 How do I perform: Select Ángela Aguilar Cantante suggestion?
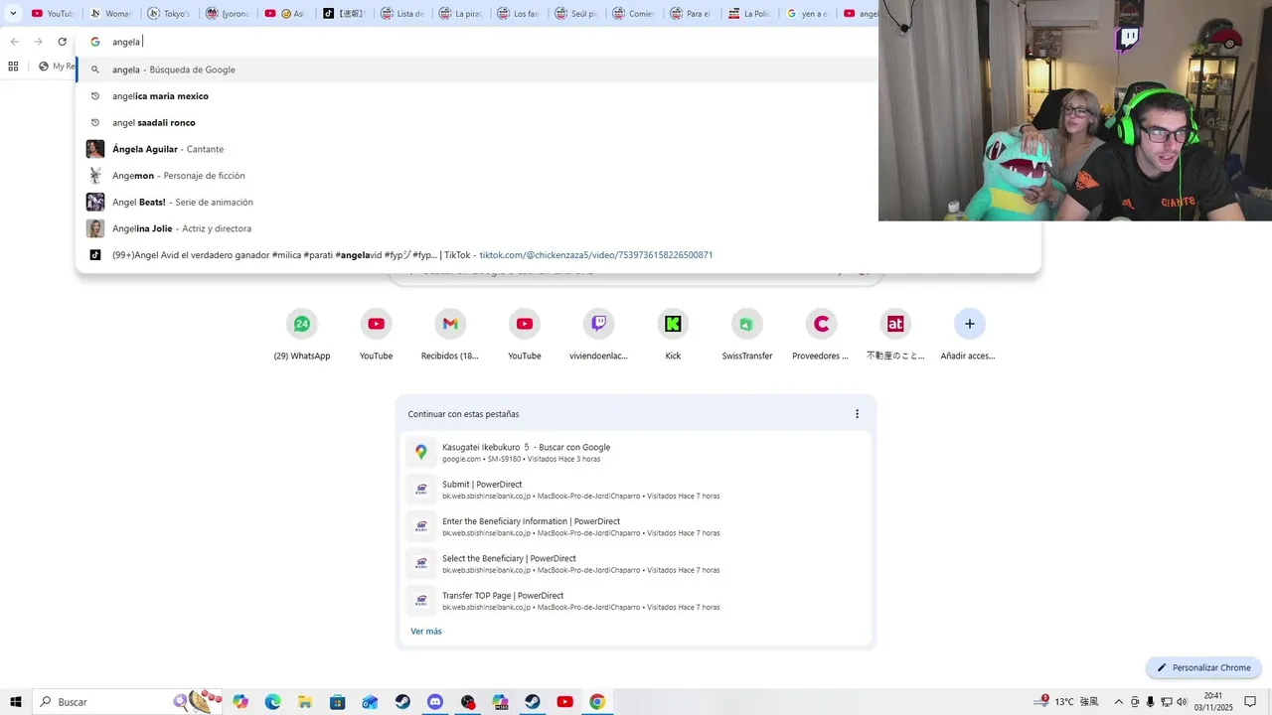click(477, 149)
